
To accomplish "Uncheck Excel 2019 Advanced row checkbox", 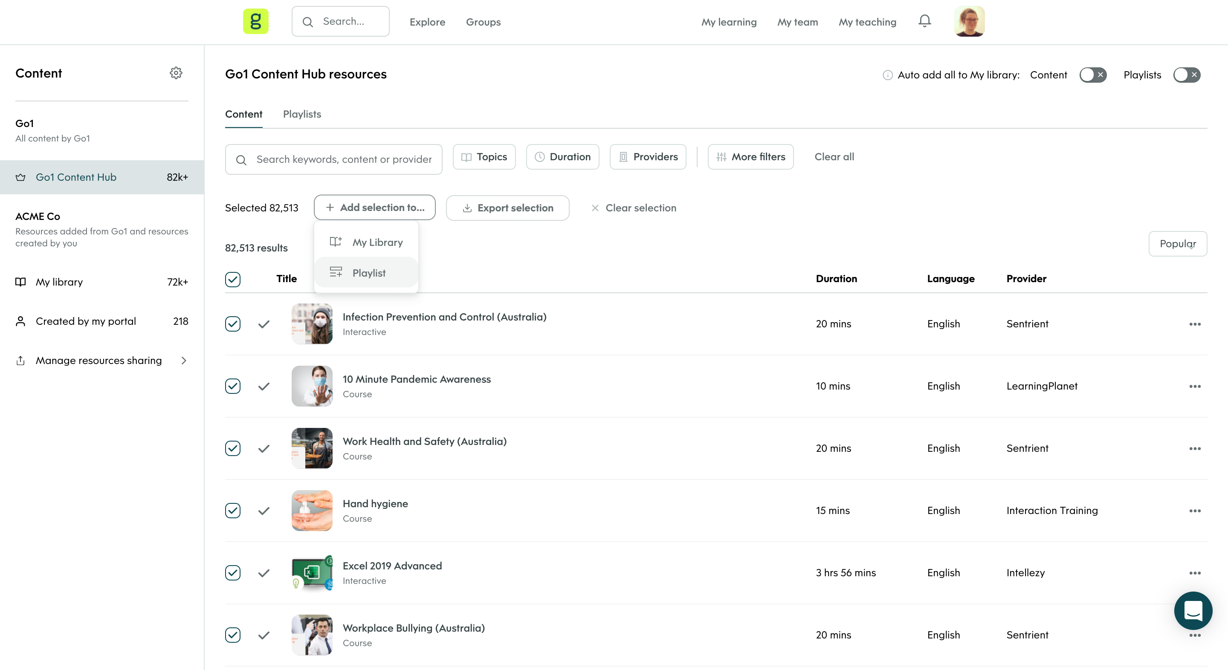I will tap(233, 573).
